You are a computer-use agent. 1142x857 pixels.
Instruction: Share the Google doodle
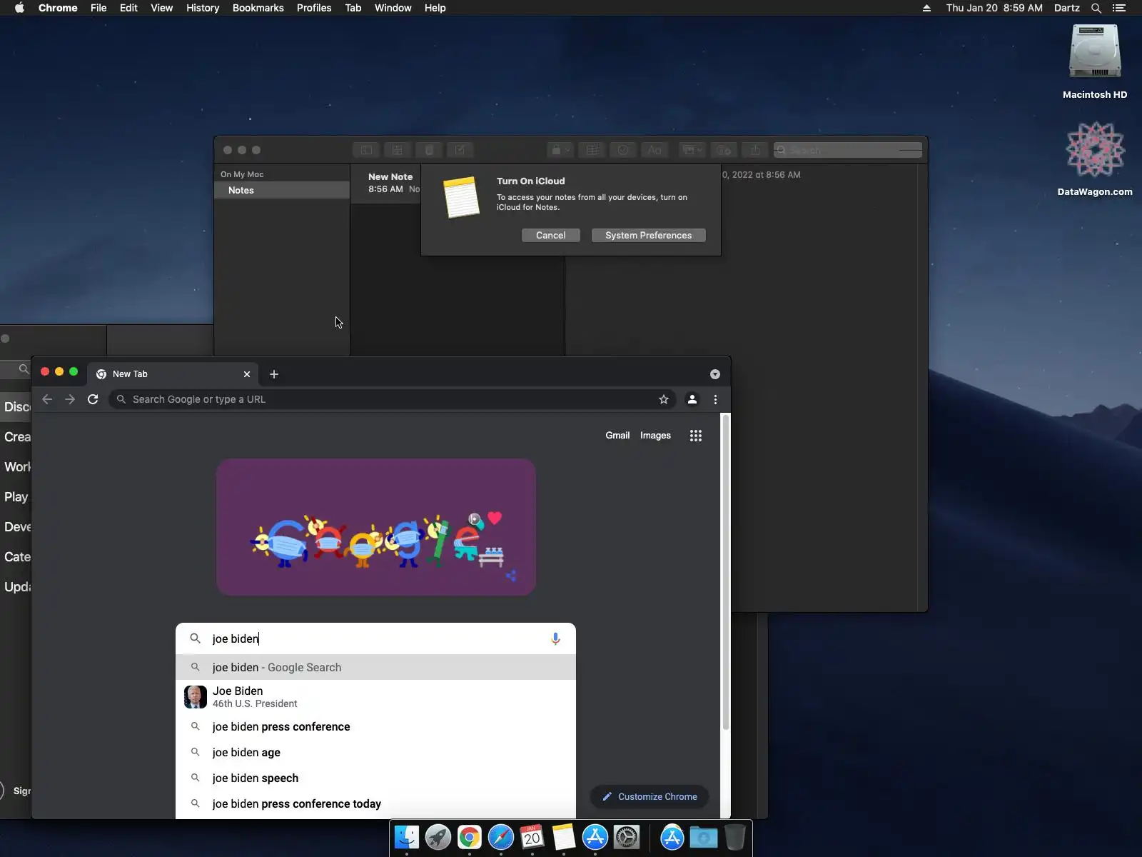tap(511, 575)
